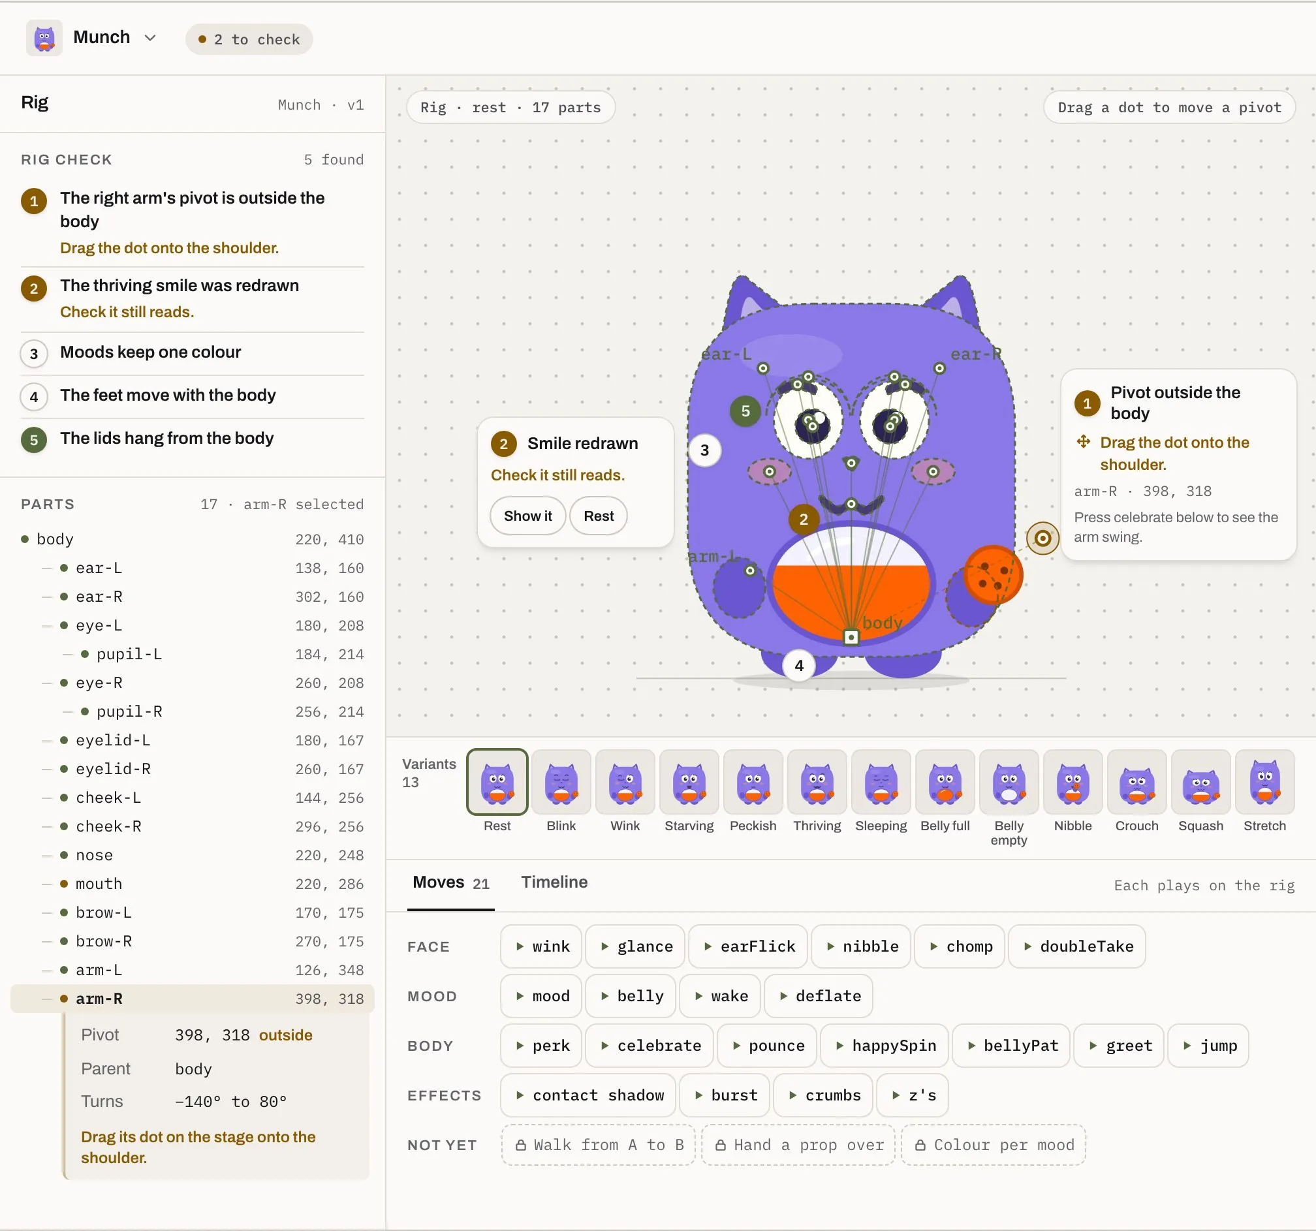The image size is (1316, 1231).
Task: Open rig check item 3 Moods keep one colour
Action: point(192,352)
